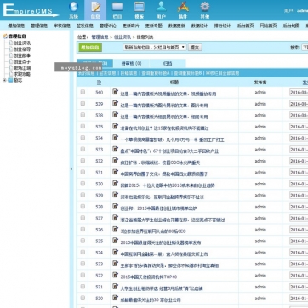308x308 pixels.
Task: Click the 查询重要标题A filter link
Action: (x=156, y=73)
